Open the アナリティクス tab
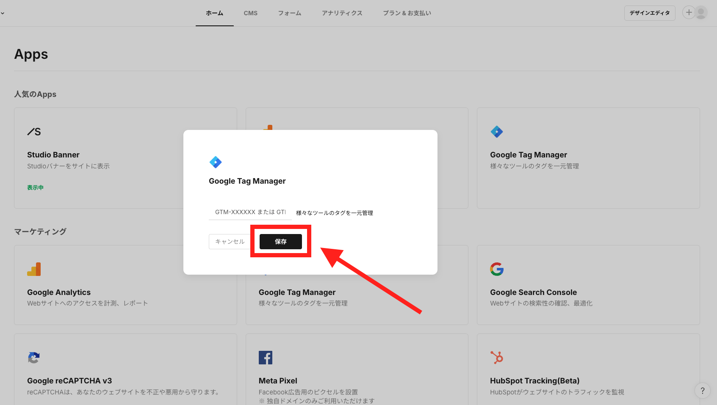The height and width of the screenshot is (405, 717). (x=342, y=13)
